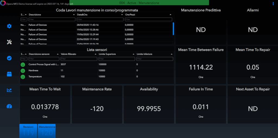Screen dimensions: 278x138
Task: Click the green smiley for Temperature sensor
Action: click(x=23, y=77)
